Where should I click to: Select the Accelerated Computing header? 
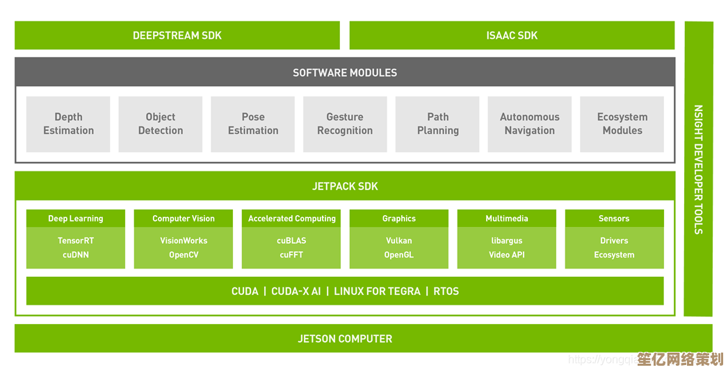point(291,219)
